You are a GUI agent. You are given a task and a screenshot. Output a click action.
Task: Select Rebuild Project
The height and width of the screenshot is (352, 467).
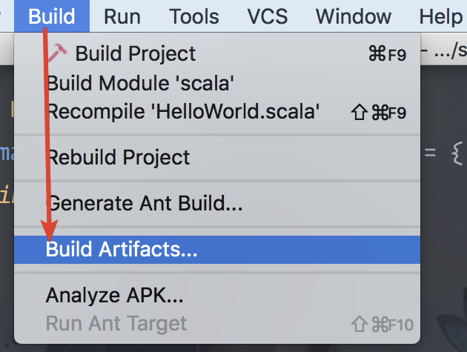[x=118, y=157]
